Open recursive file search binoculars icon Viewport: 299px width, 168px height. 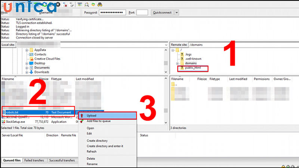[x=100, y=4]
